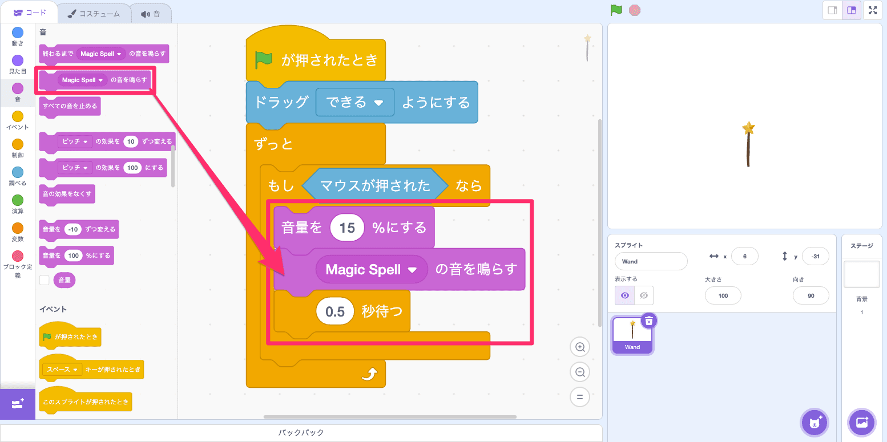The image size is (887, 442).
Task: Click the stop sign to halt scripts
Action: [x=634, y=10]
